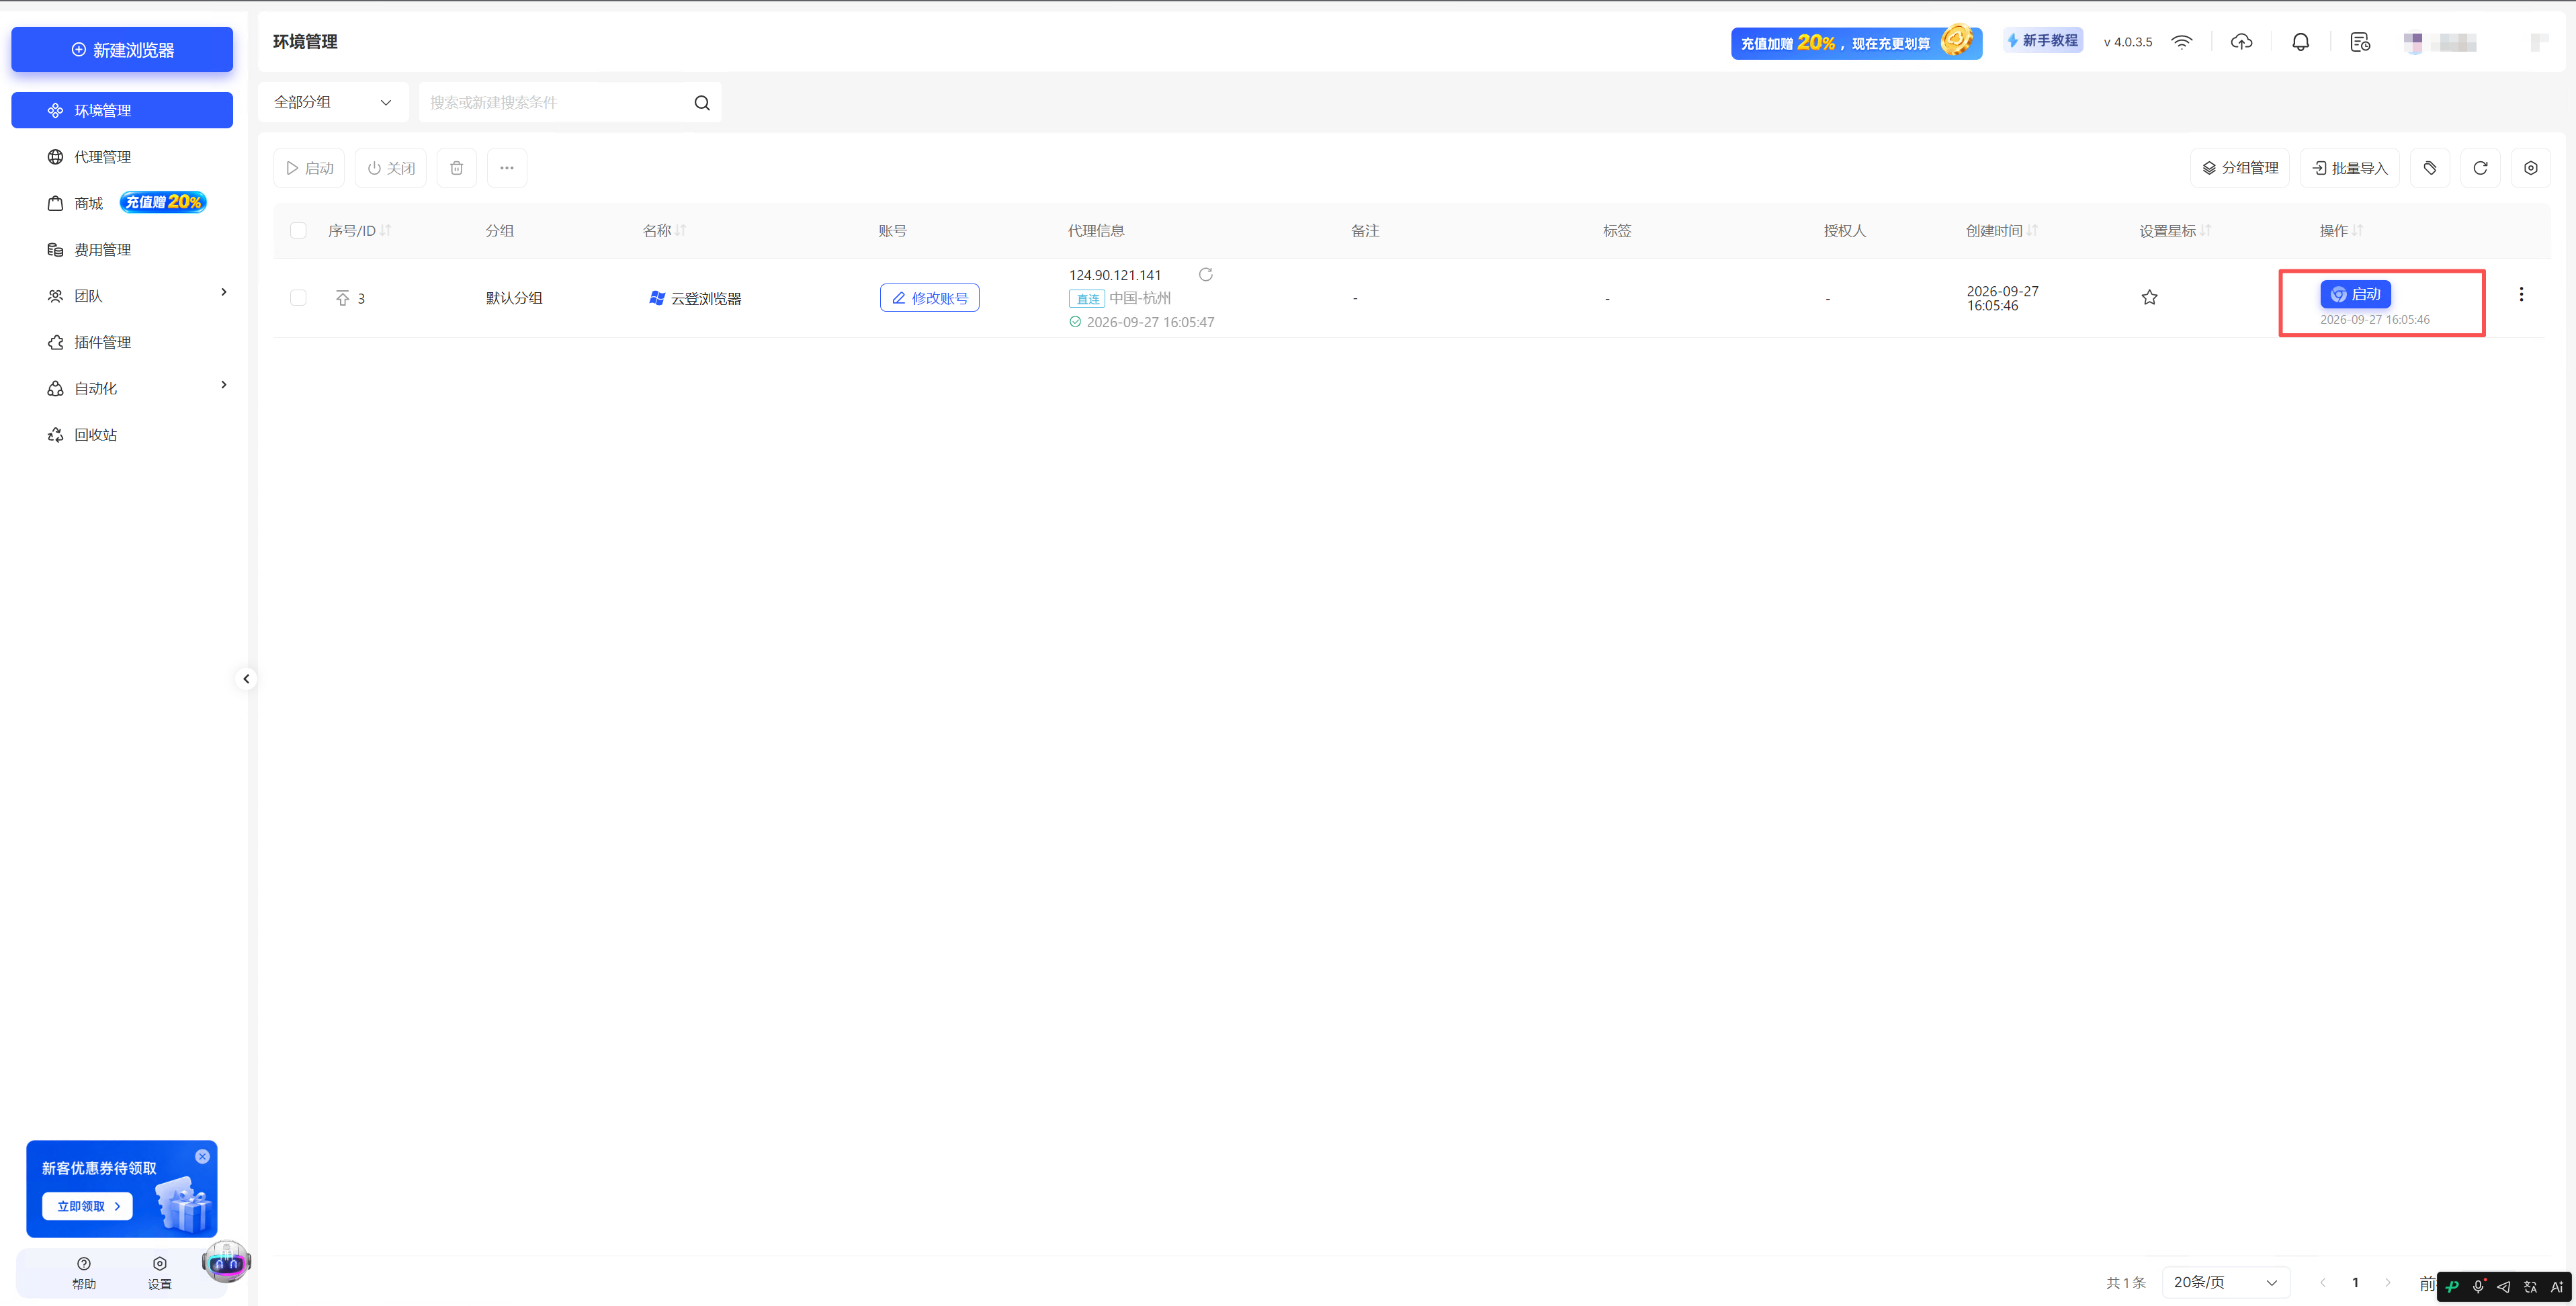Open the 20条/页 page size dropdown
This screenshot has width=2576, height=1306.
pos(2225,1282)
